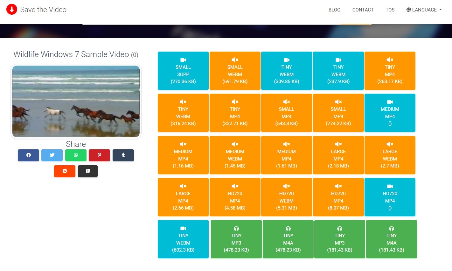Click the Save the Video site title
Screen dimensions: 452x271
(43, 10)
